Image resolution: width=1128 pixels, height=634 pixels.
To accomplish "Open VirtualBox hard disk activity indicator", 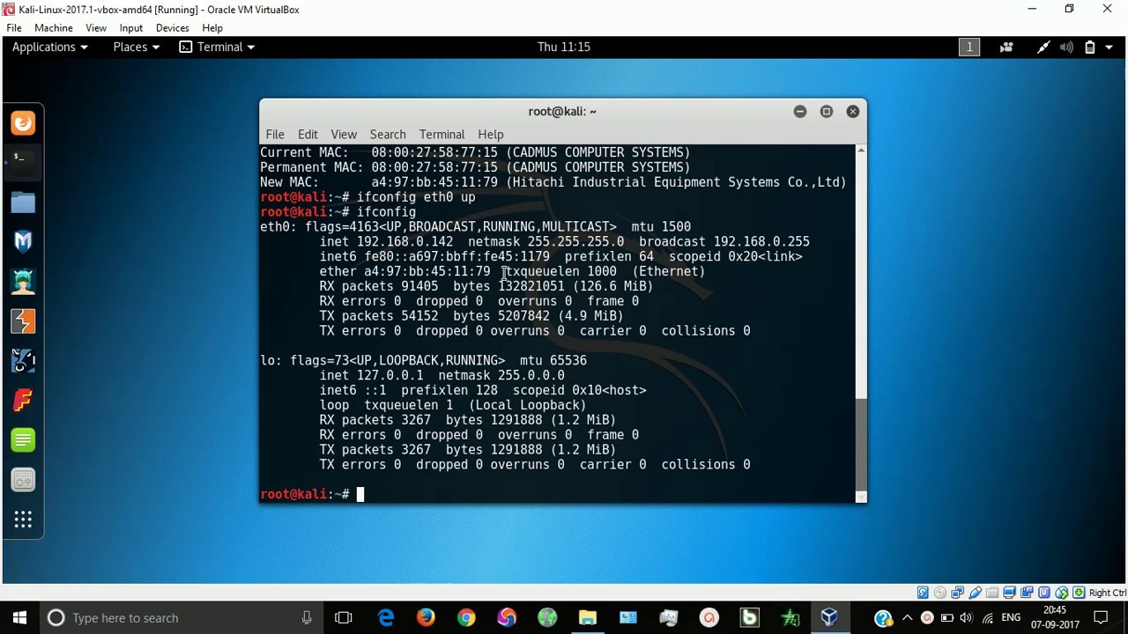I will (923, 593).
